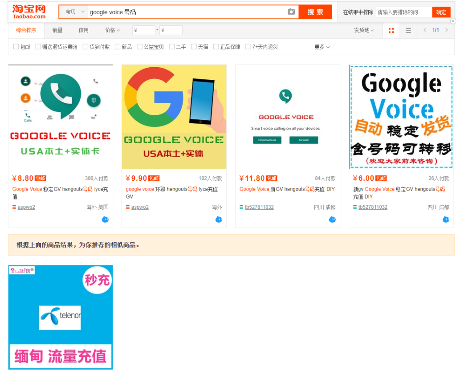The image size is (456, 370).
Task: Click 确定 to confirm excluded keyword
Action: tap(441, 12)
